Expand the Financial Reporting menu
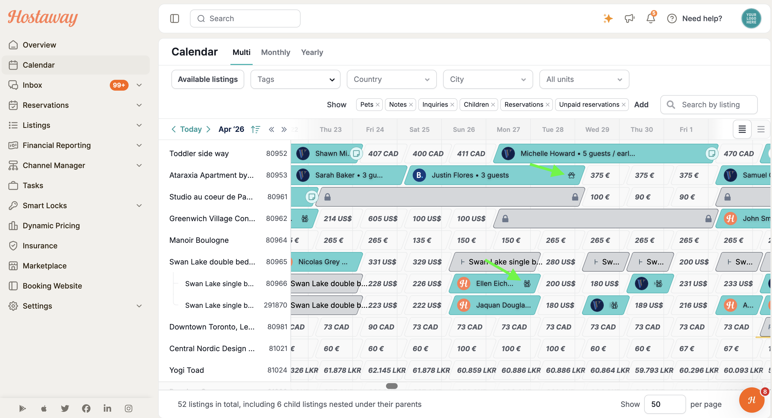Viewport: 772px width, 418px height. tap(139, 145)
